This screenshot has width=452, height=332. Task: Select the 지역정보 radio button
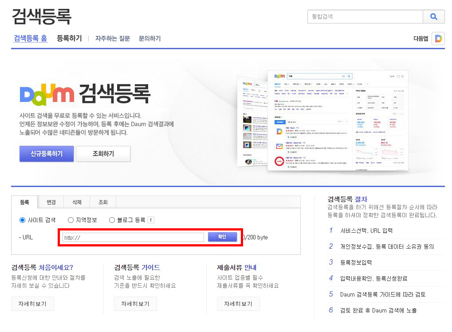pyautogui.click(x=71, y=220)
